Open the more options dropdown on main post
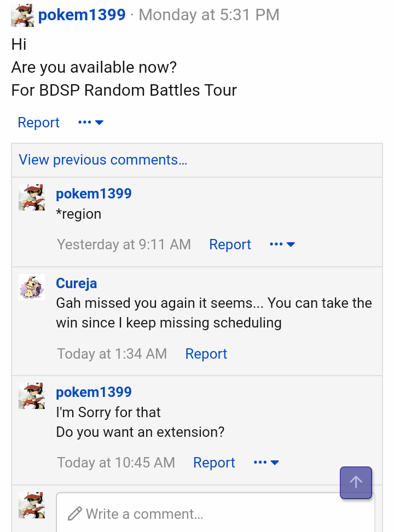The image size is (394, 532). (91, 122)
